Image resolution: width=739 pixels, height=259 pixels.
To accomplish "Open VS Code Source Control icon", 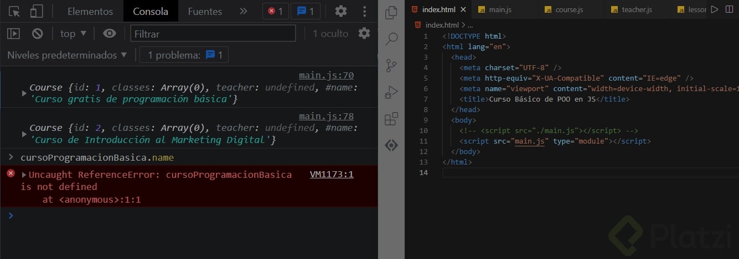I will click(x=391, y=65).
